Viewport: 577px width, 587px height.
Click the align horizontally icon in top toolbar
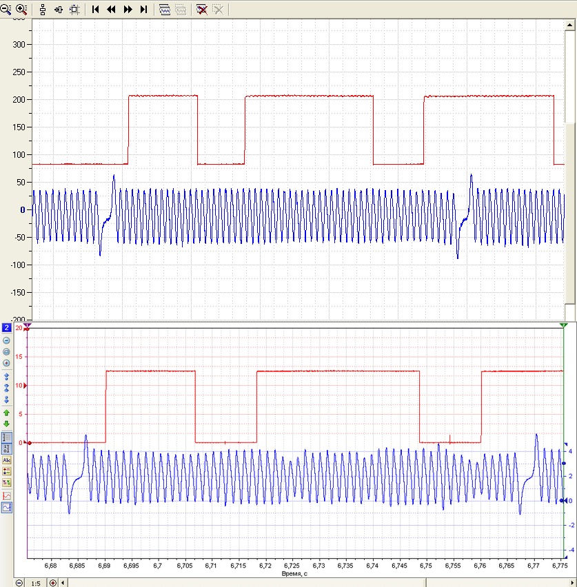[x=59, y=10]
